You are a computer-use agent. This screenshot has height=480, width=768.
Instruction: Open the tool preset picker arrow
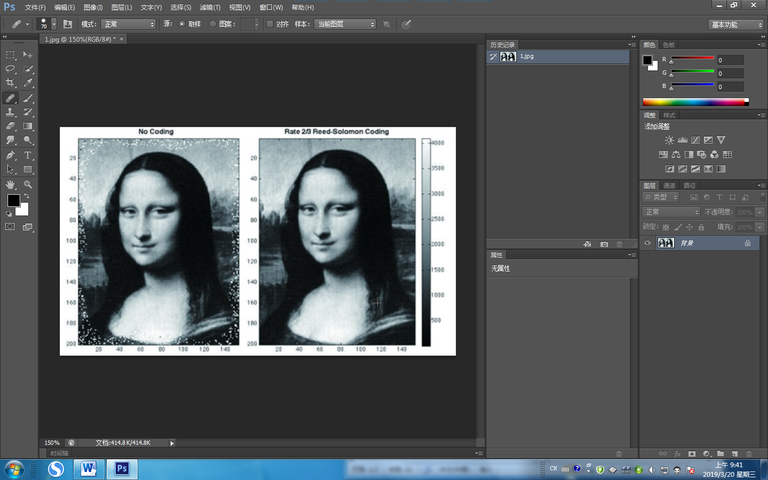click(x=27, y=24)
